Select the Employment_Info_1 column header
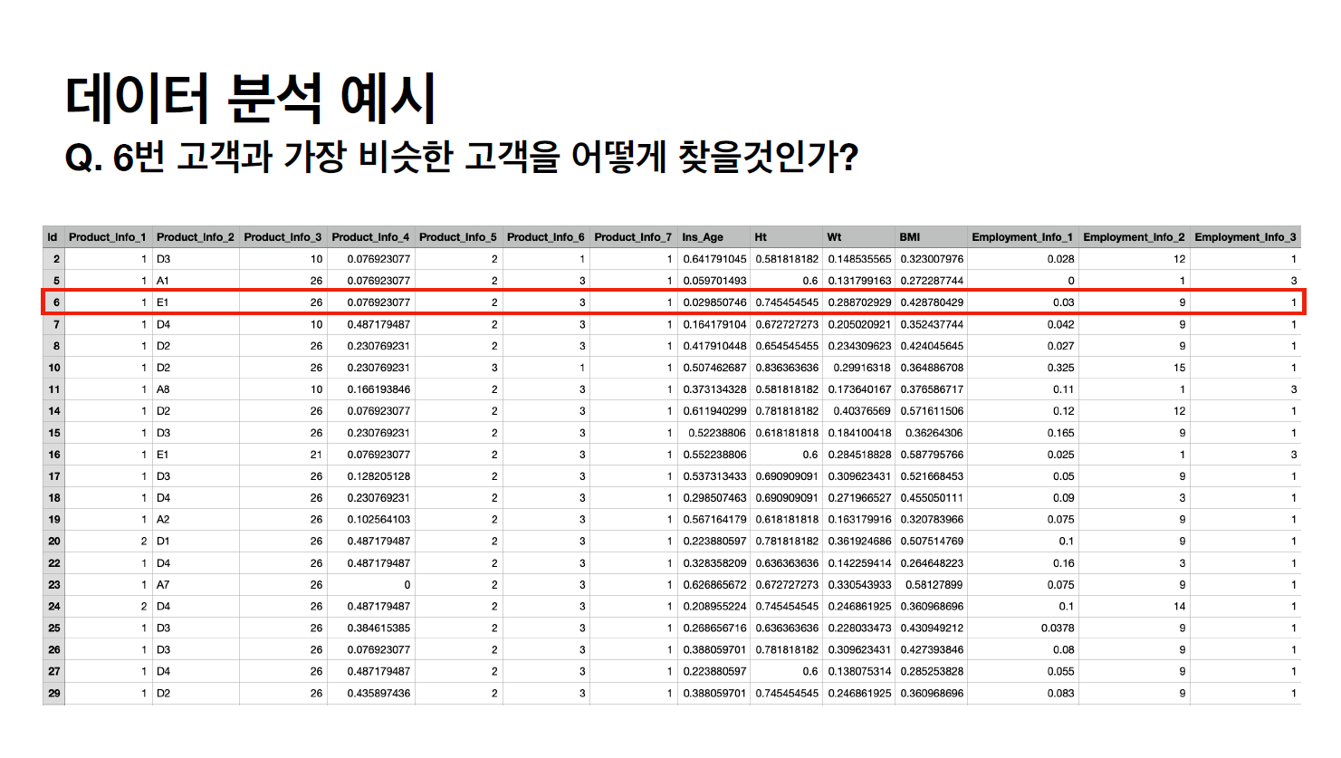The width and height of the screenshot is (1341, 758). pos(1022,237)
